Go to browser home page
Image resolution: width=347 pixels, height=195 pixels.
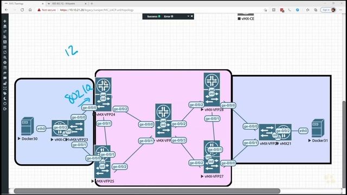pyautogui.click(x=30, y=10)
